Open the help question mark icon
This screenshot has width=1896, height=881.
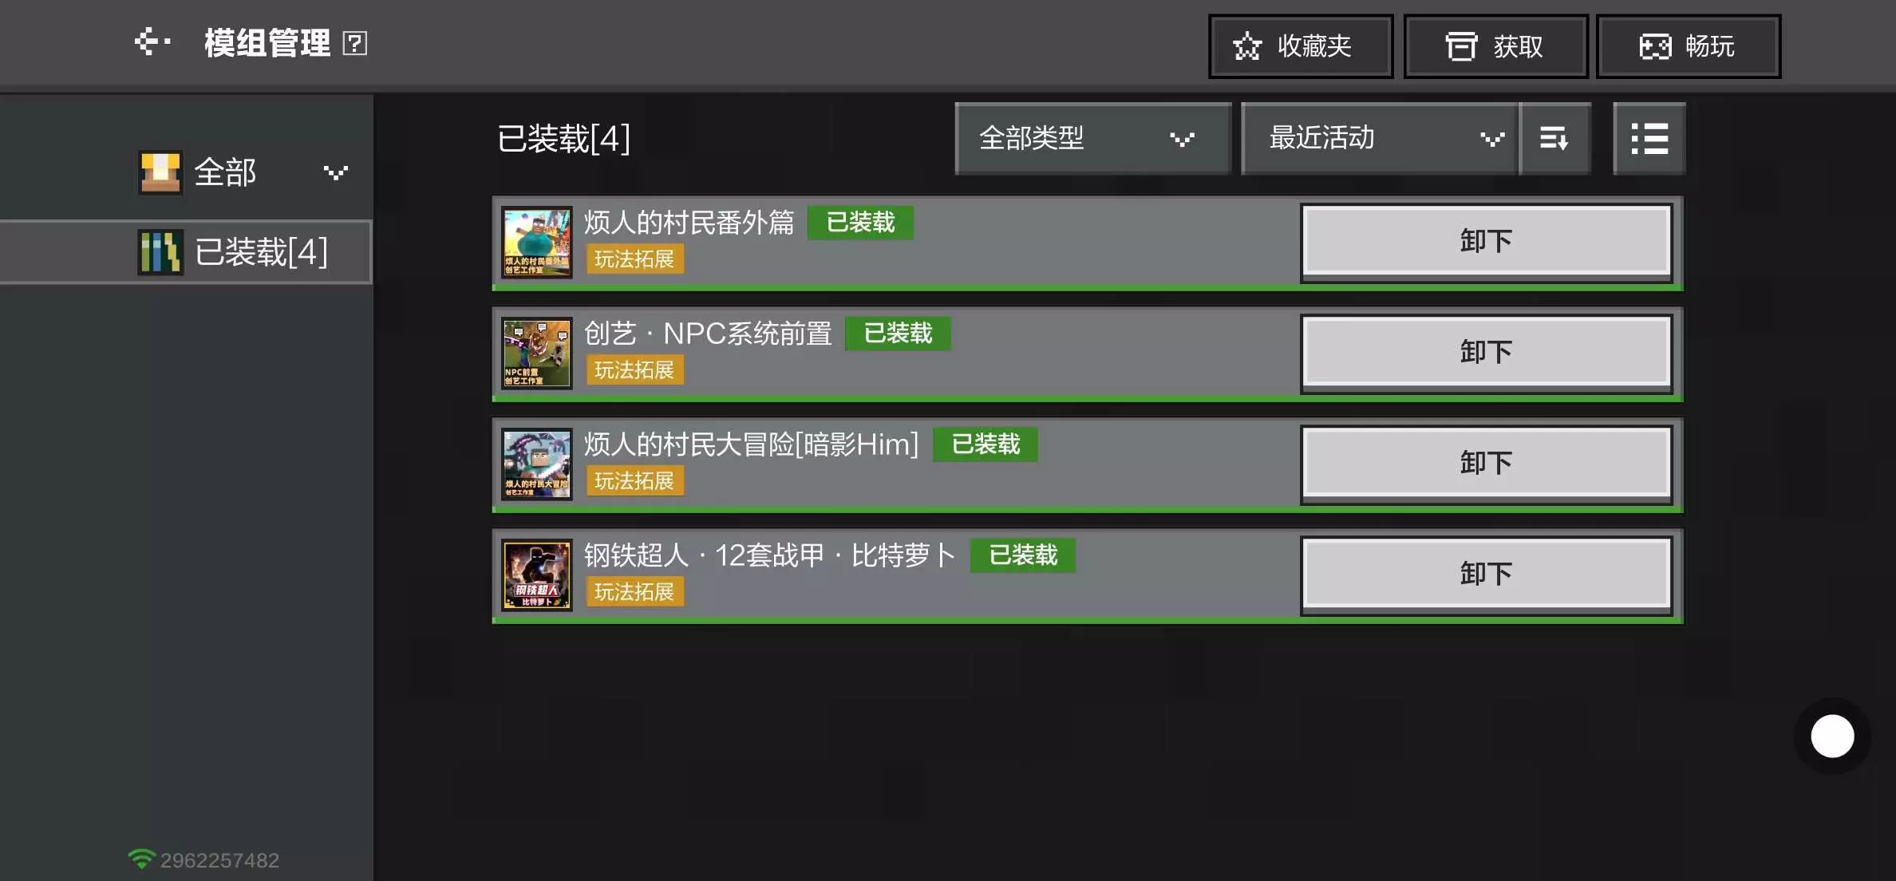click(x=354, y=43)
